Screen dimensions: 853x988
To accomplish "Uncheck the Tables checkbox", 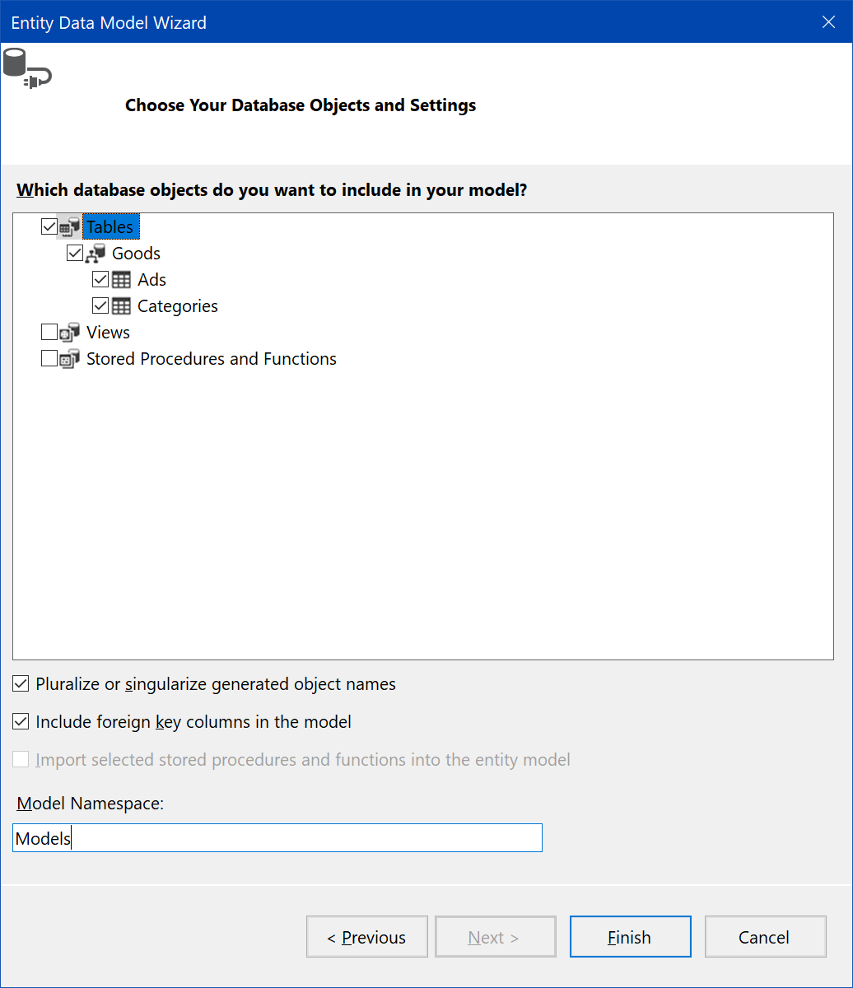I will tap(49, 226).
